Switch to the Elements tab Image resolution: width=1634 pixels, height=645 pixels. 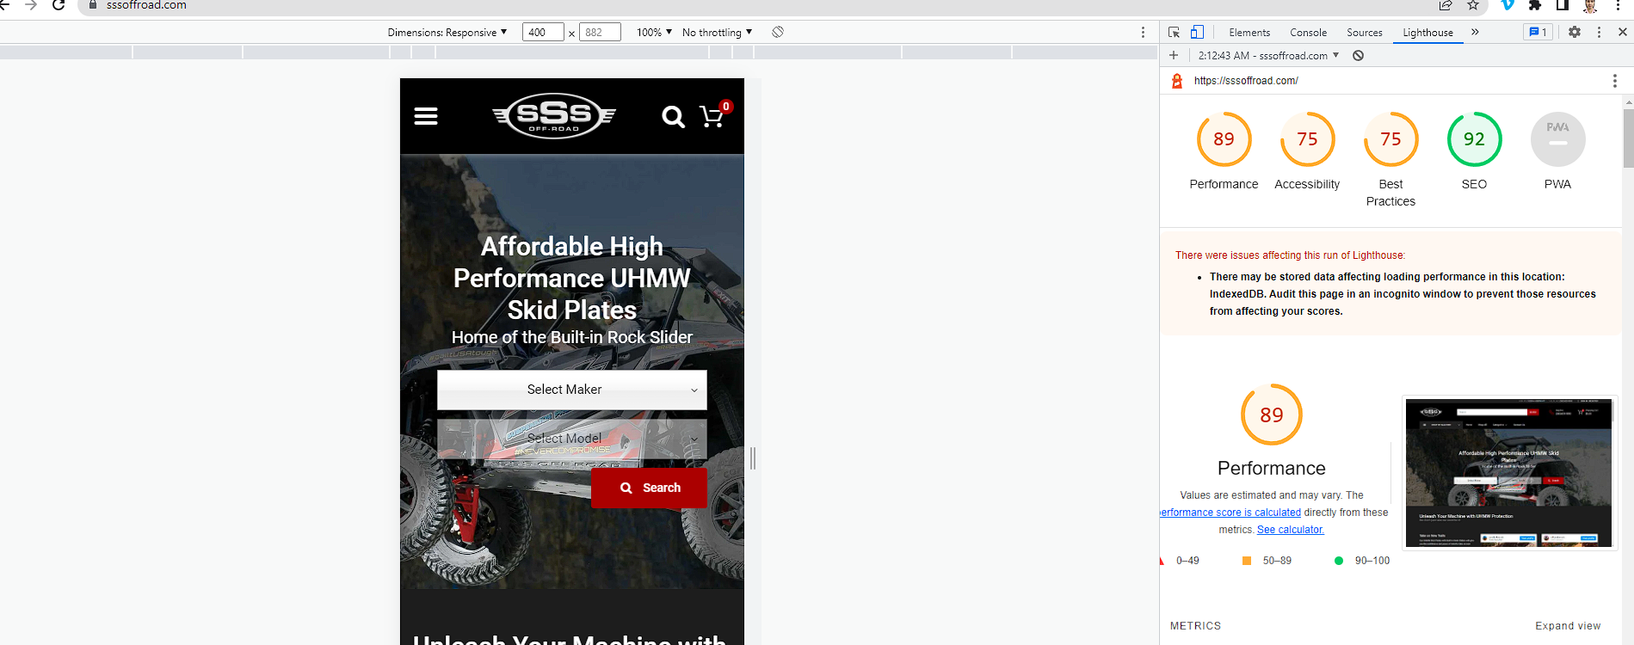coord(1249,33)
